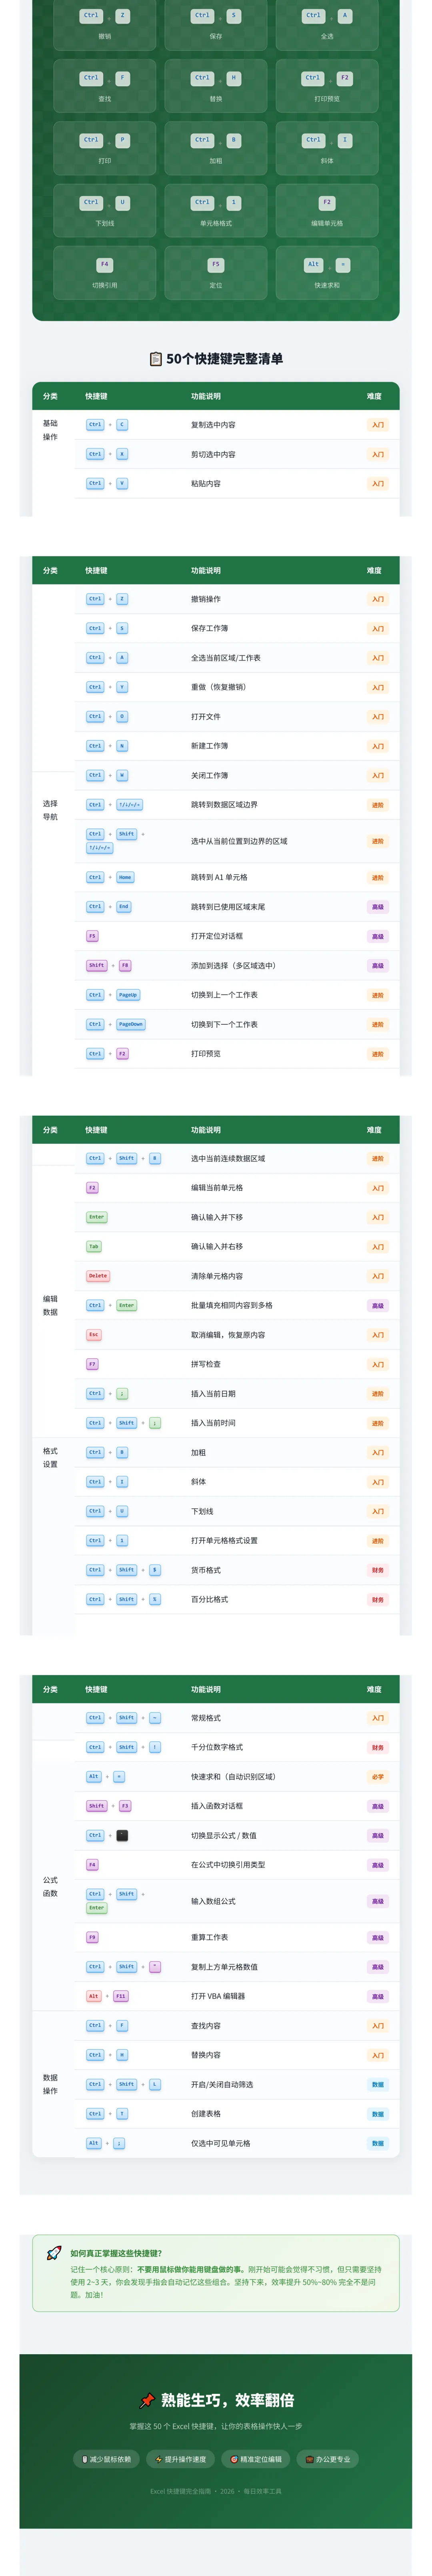The width and height of the screenshot is (432, 2576).
Task: Click the 办公更专业 footer pill
Action: pos(328,2459)
